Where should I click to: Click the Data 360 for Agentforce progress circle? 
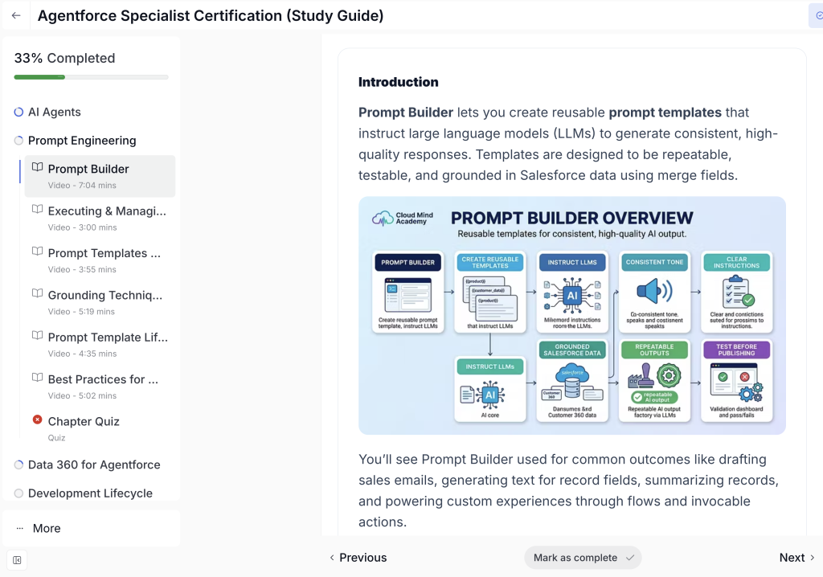pos(19,464)
